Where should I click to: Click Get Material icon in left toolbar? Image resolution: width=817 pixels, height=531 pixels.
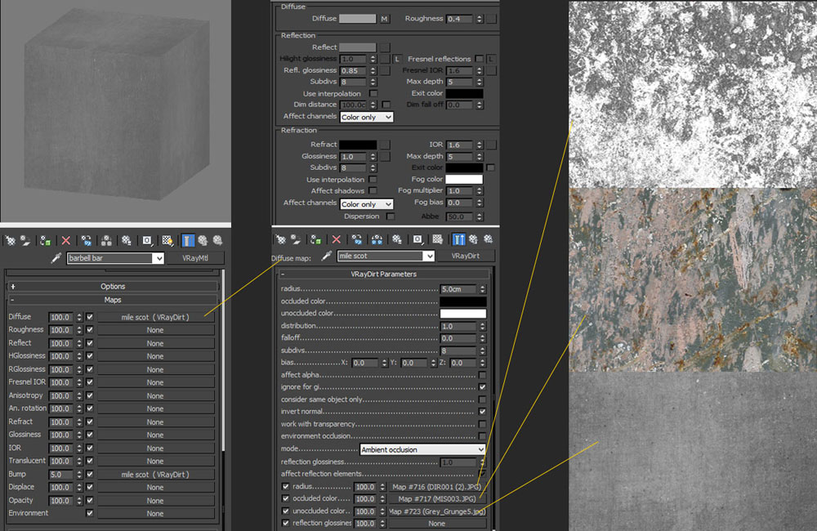[10, 241]
